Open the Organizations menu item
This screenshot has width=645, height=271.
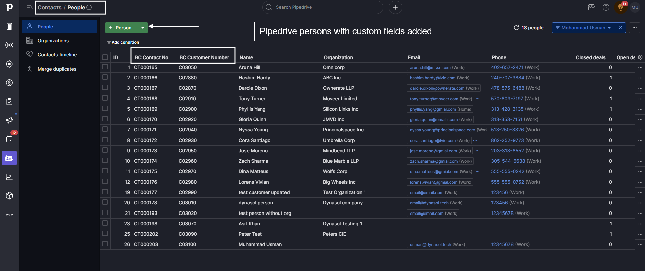pyautogui.click(x=59, y=41)
